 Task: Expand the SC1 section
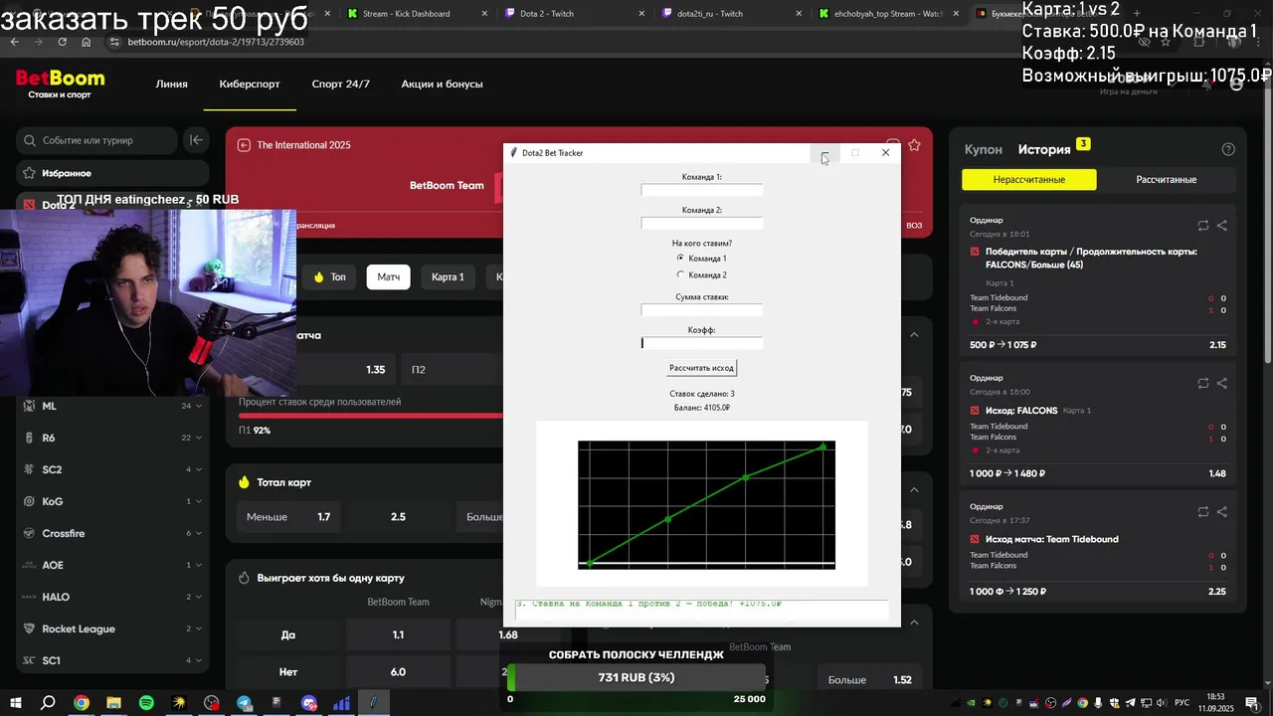pyautogui.click(x=199, y=660)
